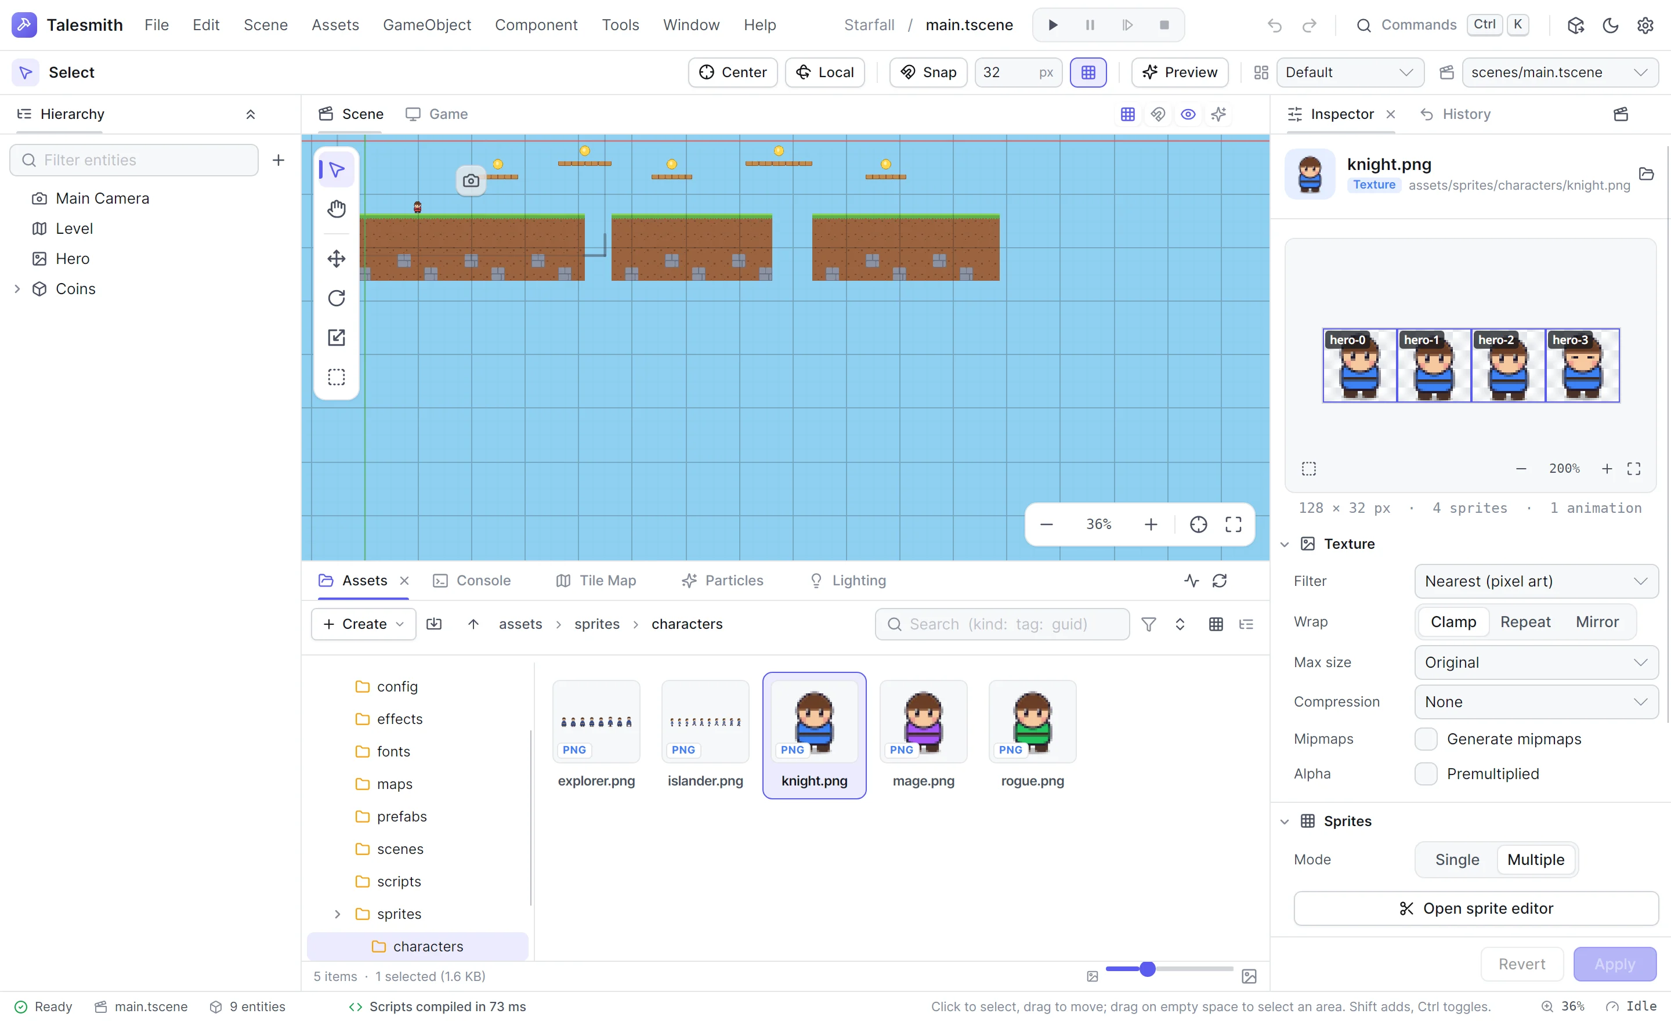Click the Stop playback button
The image size is (1671, 1021).
(1164, 25)
